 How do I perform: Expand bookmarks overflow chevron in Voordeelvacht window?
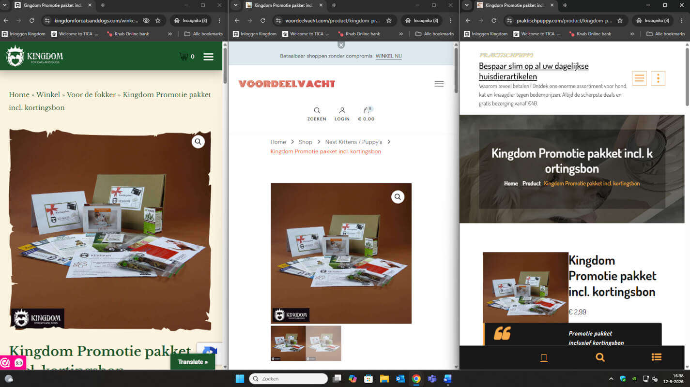click(x=401, y=34)
